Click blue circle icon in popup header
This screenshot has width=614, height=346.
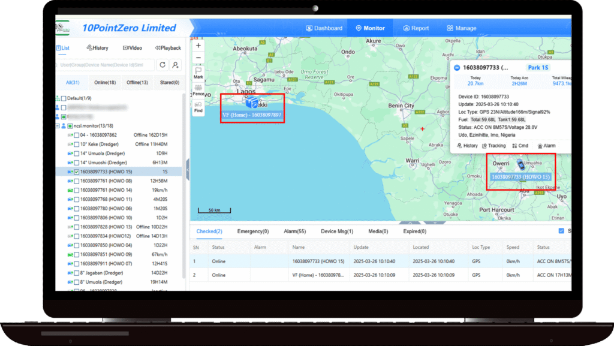[x=456, y=68]
